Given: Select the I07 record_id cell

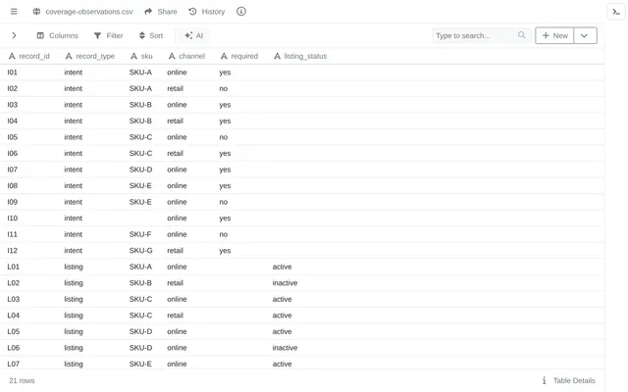Looking at the screenshot, I should (13, 170).
